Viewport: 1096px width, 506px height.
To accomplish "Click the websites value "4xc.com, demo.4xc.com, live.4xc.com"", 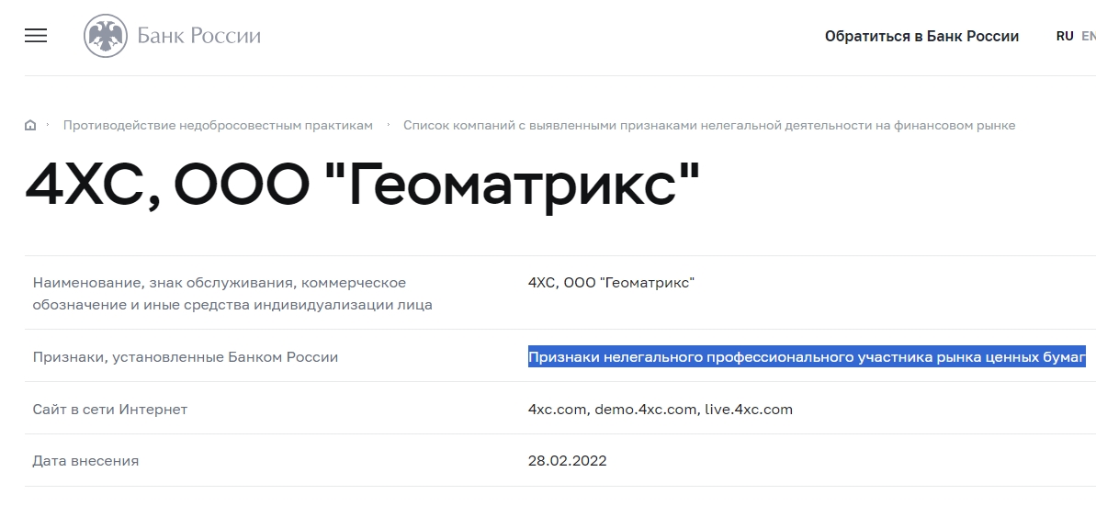I will pyautogui.click(x=660, y=410).
